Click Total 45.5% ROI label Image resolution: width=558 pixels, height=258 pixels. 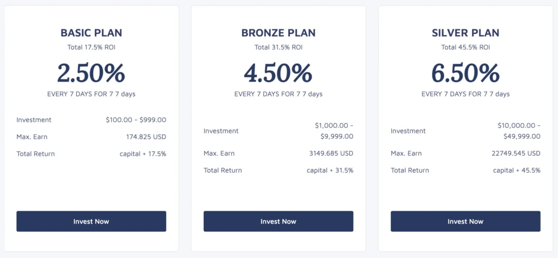[465, 47]
